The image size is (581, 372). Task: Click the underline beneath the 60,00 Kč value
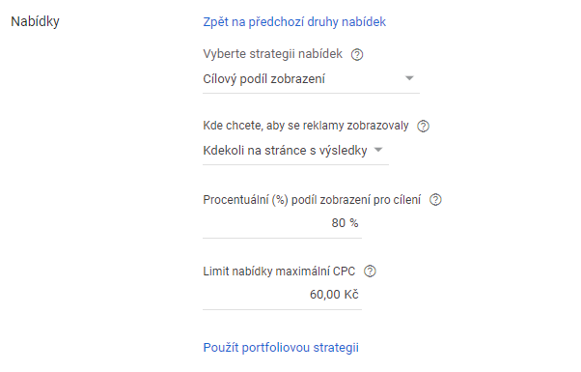click(282, 309)
